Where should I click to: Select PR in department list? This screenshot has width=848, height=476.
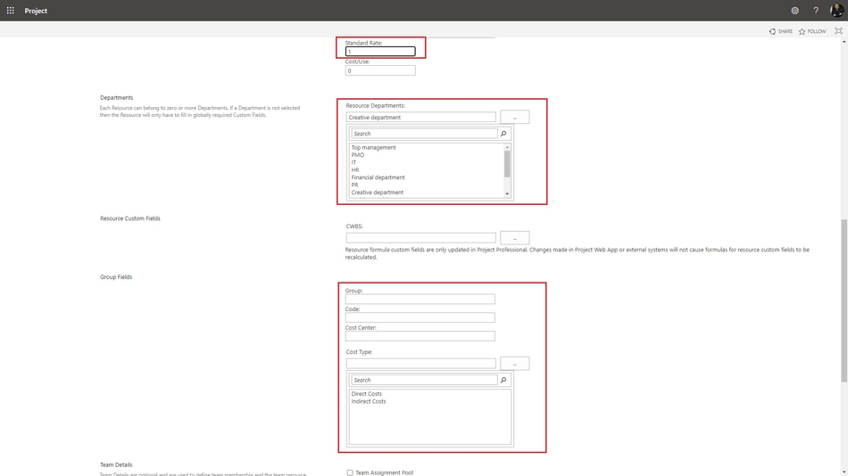(354, 185)
